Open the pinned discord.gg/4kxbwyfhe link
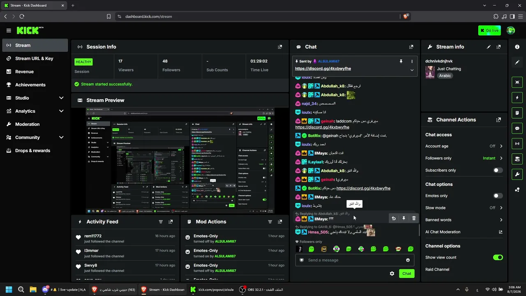The image size is (526, 296). (323, 69)
